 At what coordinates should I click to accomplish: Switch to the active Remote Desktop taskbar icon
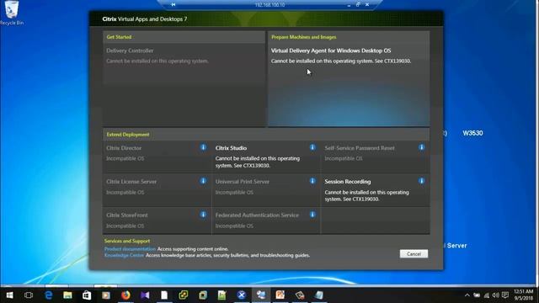tap(261, 295)
